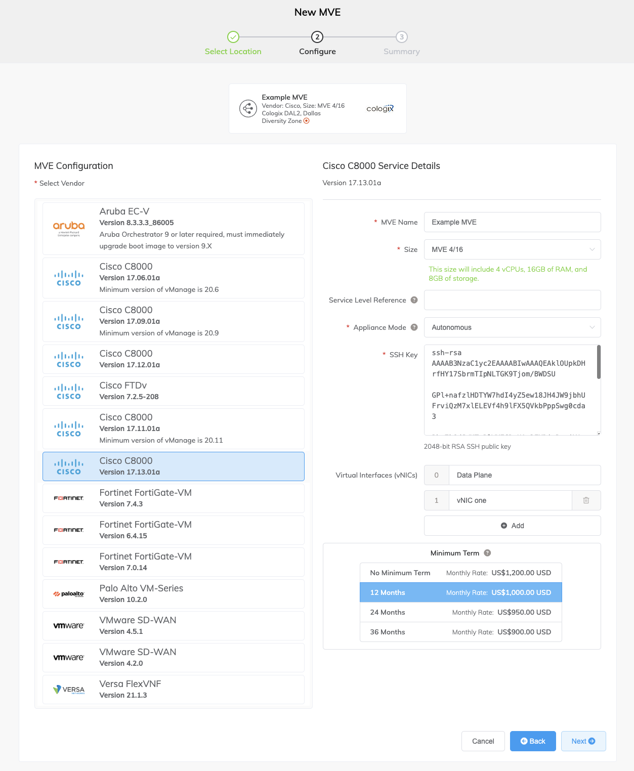Click the vNIC one name field
This screenshot has width=634, height=771.
click(511, 500)
